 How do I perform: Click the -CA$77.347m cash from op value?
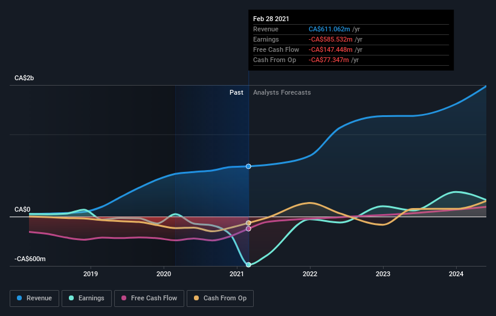click(329, 60)
